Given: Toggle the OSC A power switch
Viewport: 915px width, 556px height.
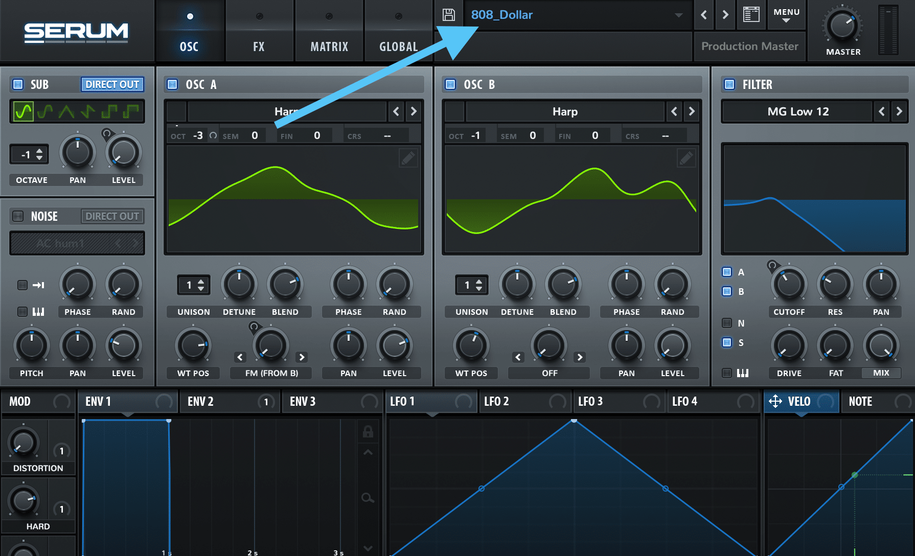Looking at the screenshot, I should click(173, 84).
